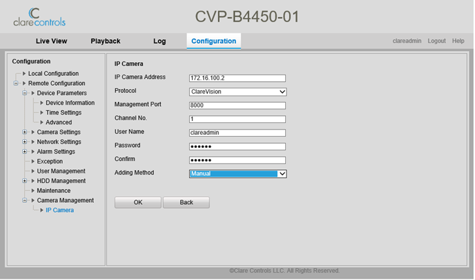The height and width of the screenshot is (280, 475).
Task: Select the Configuration tab
Action: [x=213, y=41]
